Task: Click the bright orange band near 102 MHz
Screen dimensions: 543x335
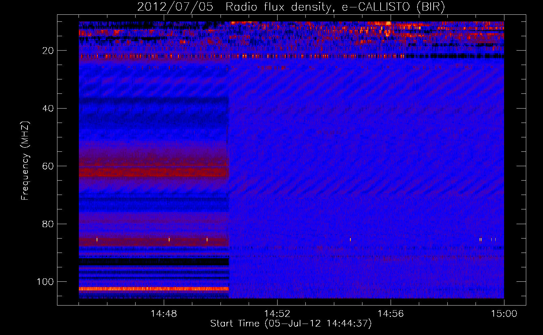Action: click(x=154, y=289)
